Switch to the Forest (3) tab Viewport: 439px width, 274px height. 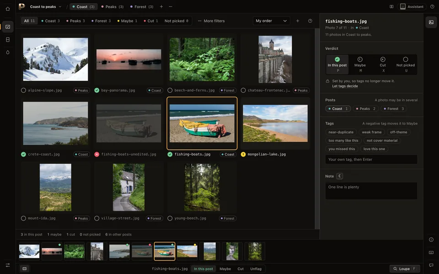click(142, 7)
